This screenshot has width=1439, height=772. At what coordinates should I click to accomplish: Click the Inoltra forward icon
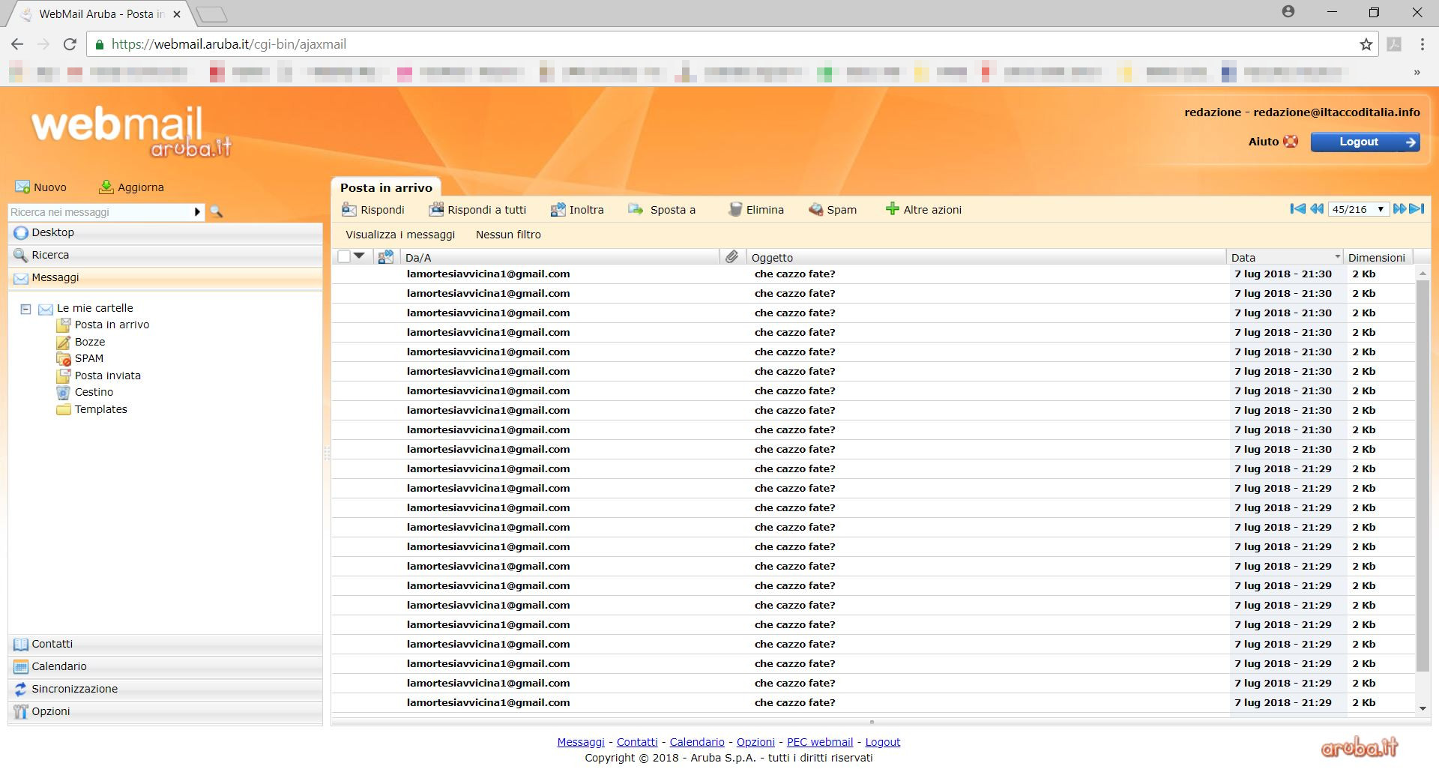[558, 210]
